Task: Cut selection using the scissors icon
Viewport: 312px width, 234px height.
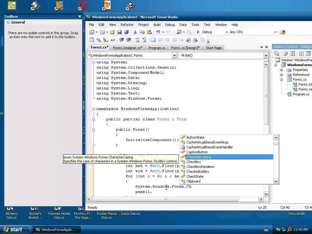Action: pyautogui.click(x=135, y=32)
